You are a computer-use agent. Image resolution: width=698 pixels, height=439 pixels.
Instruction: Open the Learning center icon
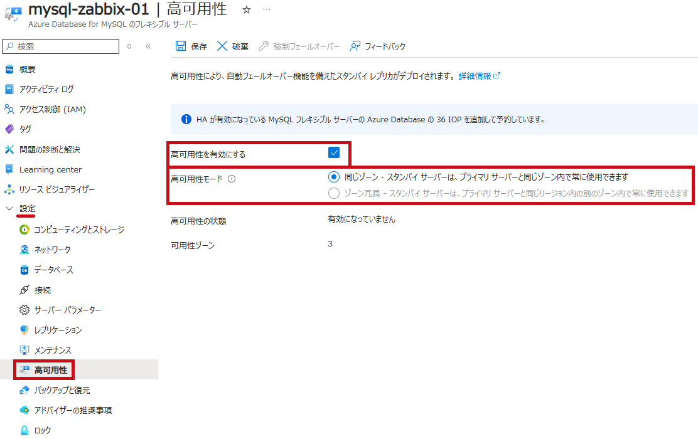(x=9, y=169)
